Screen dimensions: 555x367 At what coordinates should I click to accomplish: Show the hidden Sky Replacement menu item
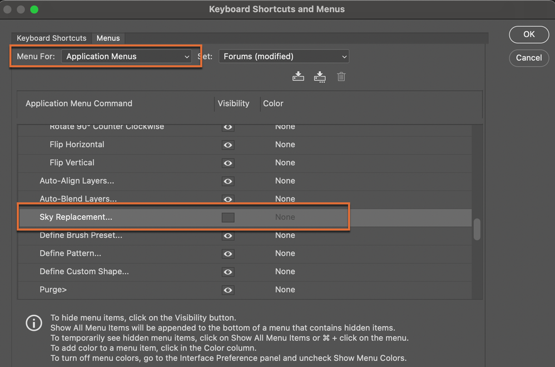(228, 217)
